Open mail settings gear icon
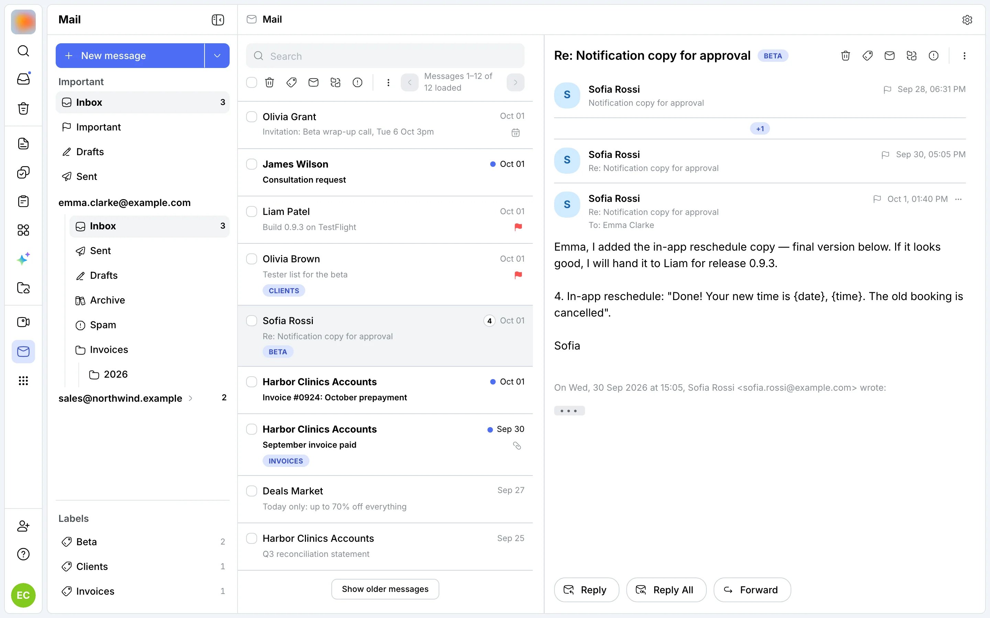The image size is (990, 618). 967,20
